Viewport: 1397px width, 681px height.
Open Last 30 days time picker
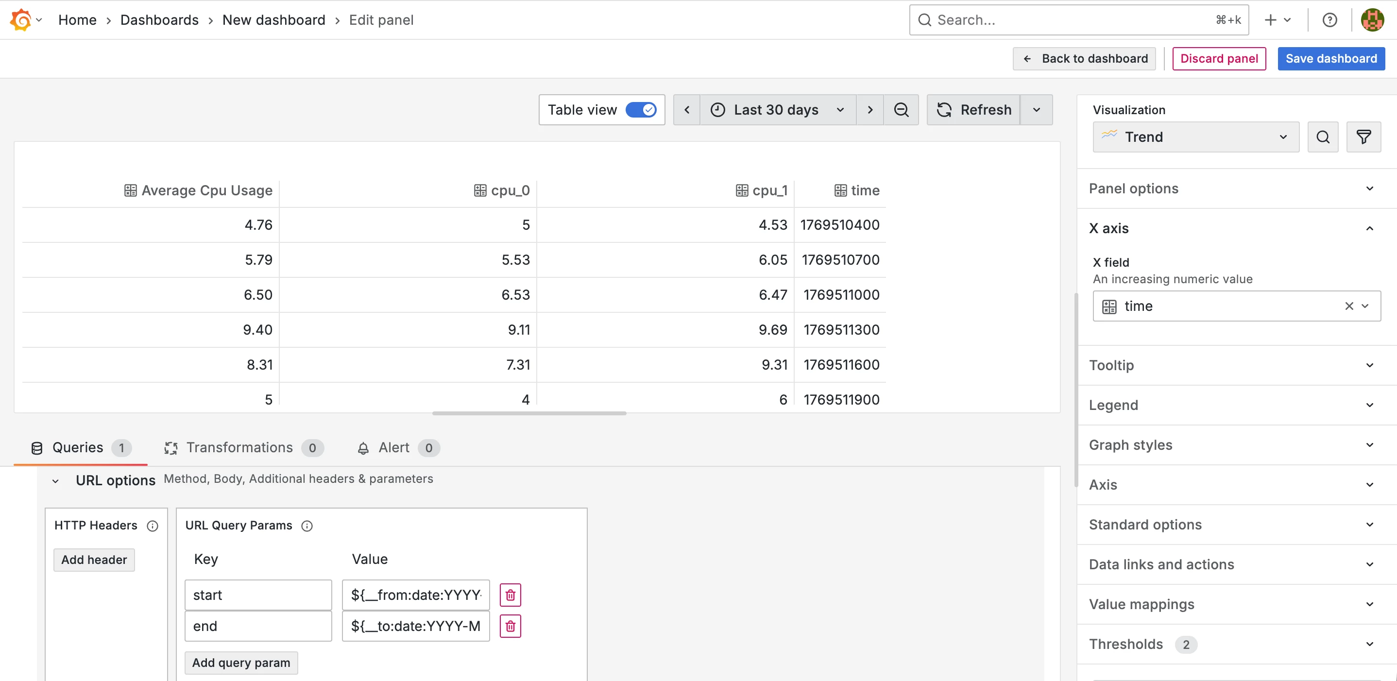[777, 110]
